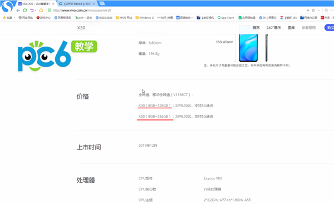
Task: Bookmark this page with the star icon
Action: [x=313, y=10]
